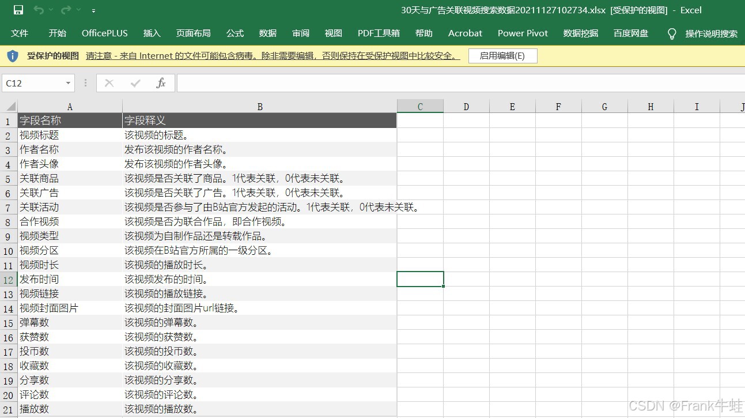This screenshot has height=418, width=745.
Task: Select the cell 作者名称
Action: click(x=70, y=149)
